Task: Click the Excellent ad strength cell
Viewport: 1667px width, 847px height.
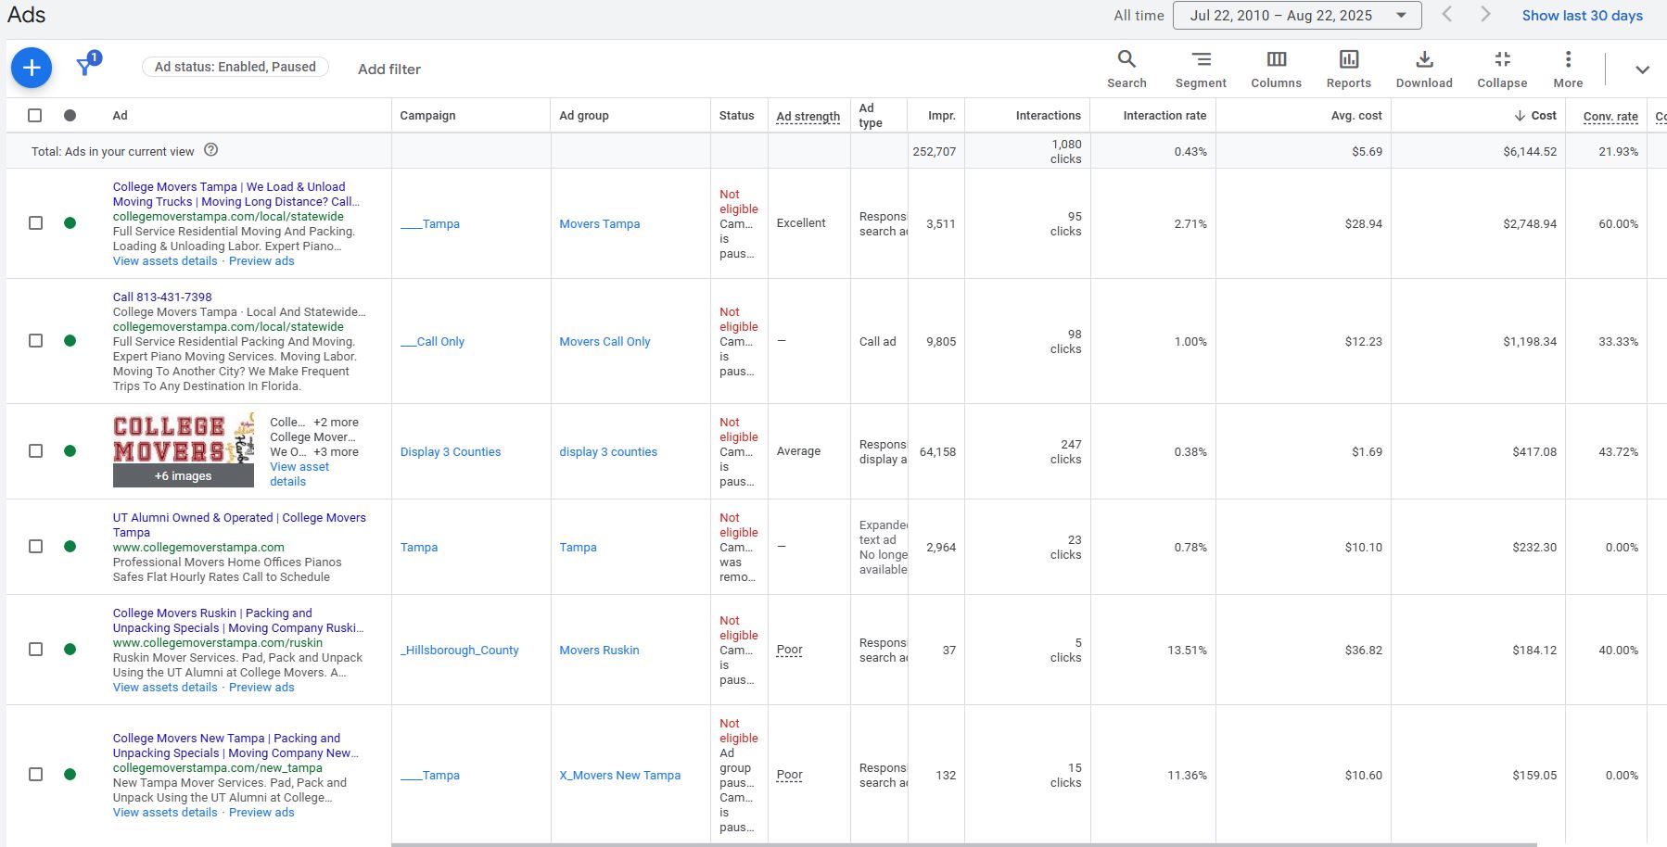Action: click(x=801, y=222)
